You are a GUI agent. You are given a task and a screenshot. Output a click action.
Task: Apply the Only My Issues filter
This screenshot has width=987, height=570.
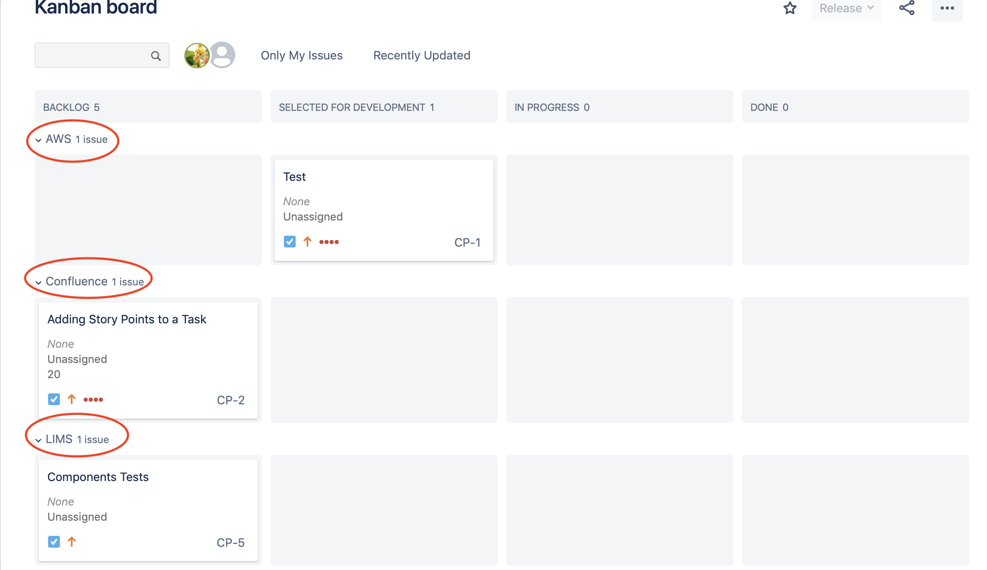(302, 55)
